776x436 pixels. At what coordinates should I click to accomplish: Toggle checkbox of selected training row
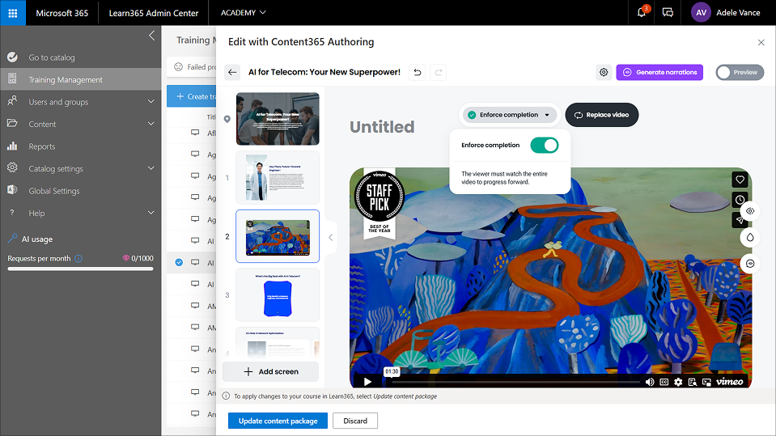coord(179,262)
